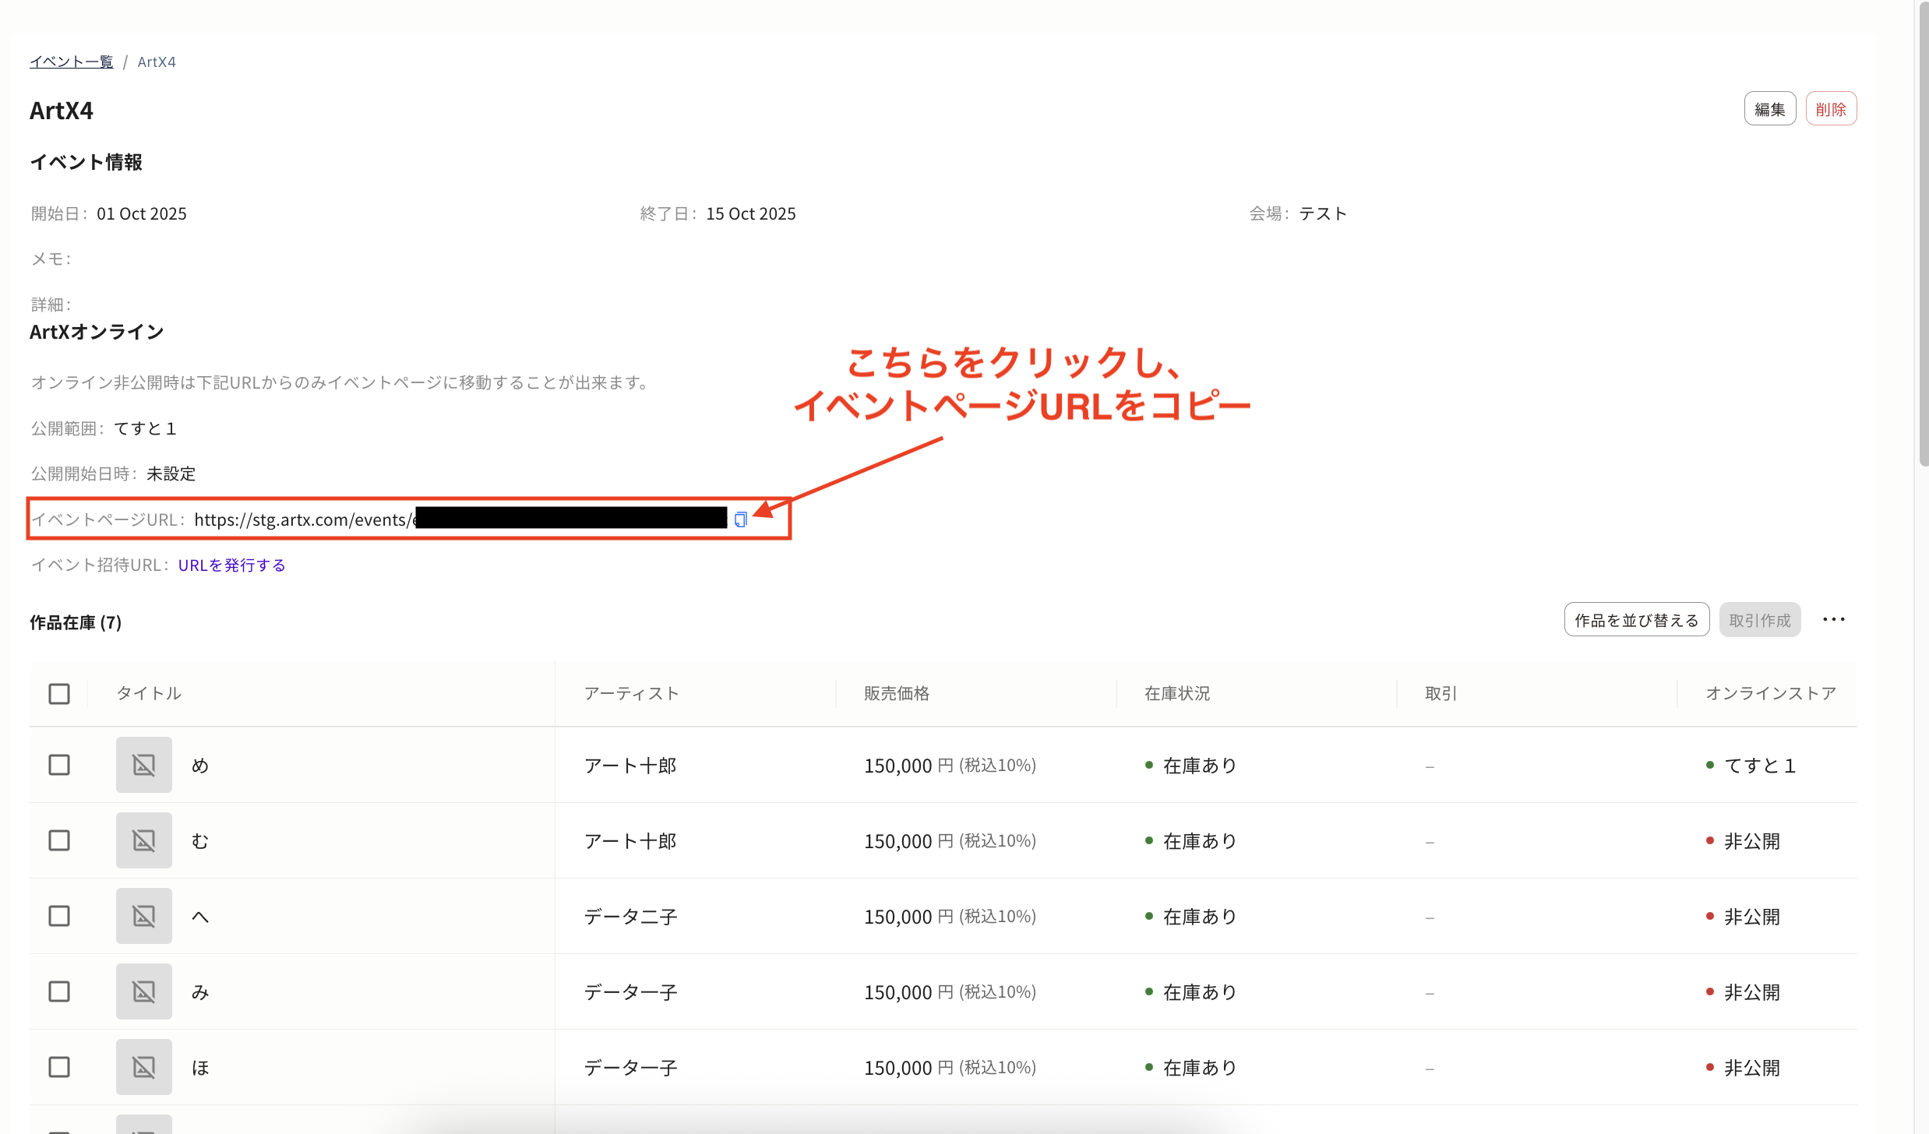Viewport: 1929px width, 1134px height.
Task: Copy the event page URL using the copy icon
Action: [740, 519]
